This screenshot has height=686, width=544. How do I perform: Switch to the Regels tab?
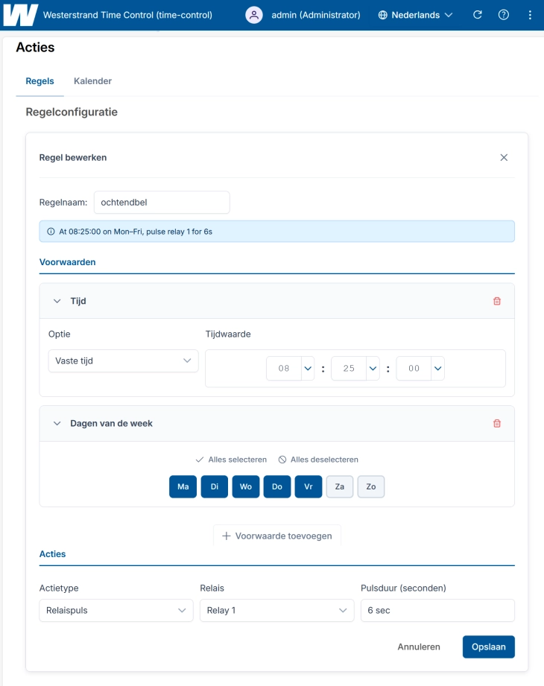[x=39, y=81]
